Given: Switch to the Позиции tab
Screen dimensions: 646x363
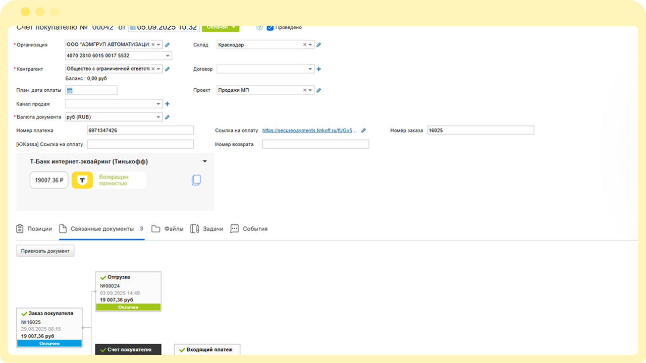Looking at the screenshot, I should click(34, 228).
